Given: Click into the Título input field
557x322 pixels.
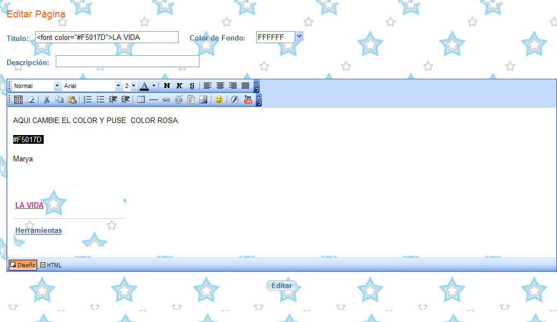Looking at the screenshot, I should click(107, 37).
